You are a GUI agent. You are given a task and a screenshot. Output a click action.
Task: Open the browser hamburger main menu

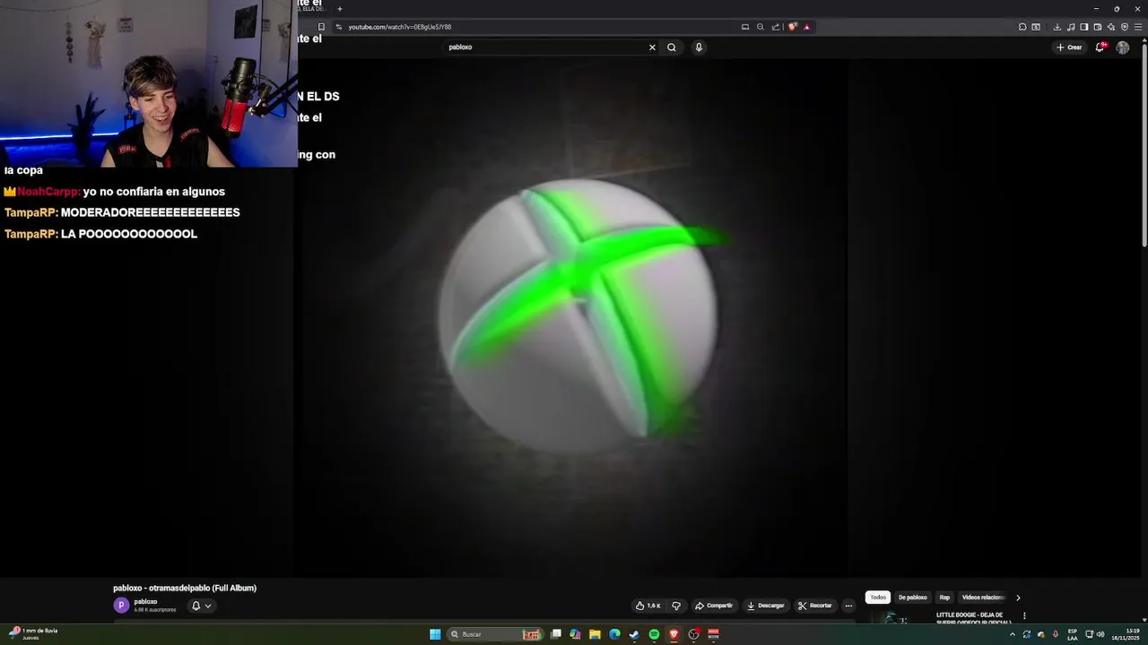pos(1139,27)
